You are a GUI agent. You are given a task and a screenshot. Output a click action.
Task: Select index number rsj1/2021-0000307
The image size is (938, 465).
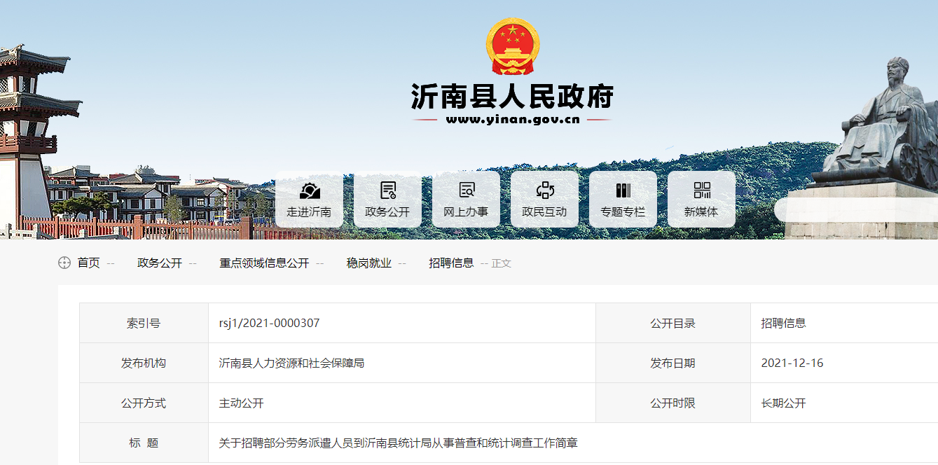(x=269, y=323)
